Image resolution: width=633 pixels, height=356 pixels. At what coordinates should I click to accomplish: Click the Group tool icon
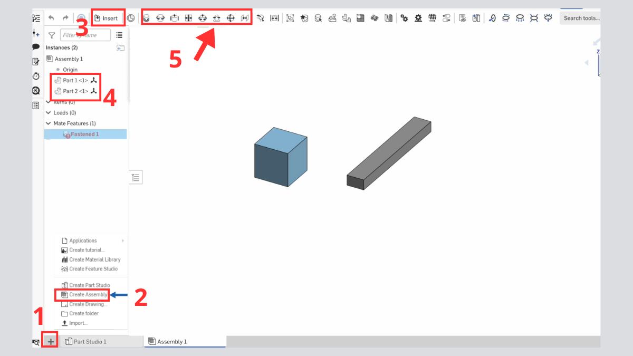point(290,18)
